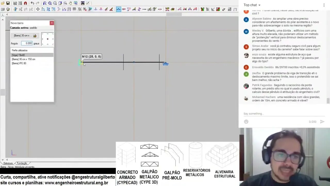
Task: Select the four-arrow move tool
Action: 38,9
